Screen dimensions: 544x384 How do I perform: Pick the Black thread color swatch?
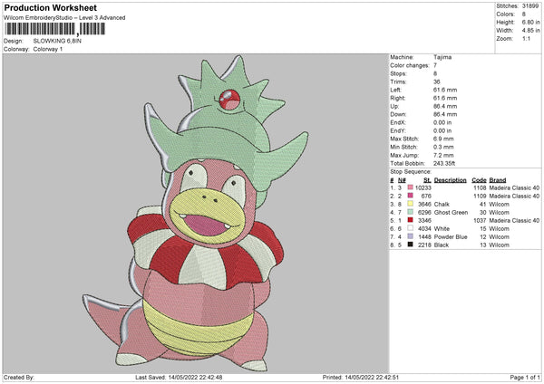click(x=411, y=245)
